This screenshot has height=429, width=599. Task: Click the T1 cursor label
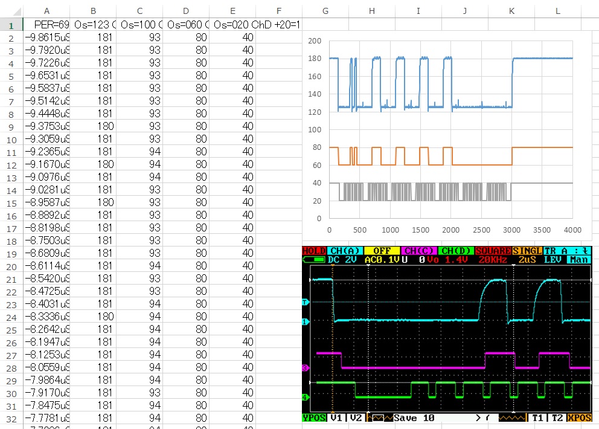[x=537, y=418]
